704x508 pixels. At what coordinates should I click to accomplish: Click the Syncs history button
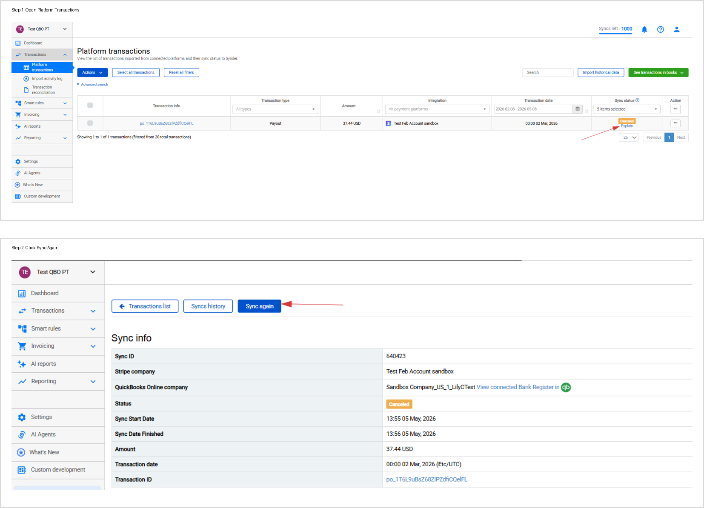(x=208, y=306)
